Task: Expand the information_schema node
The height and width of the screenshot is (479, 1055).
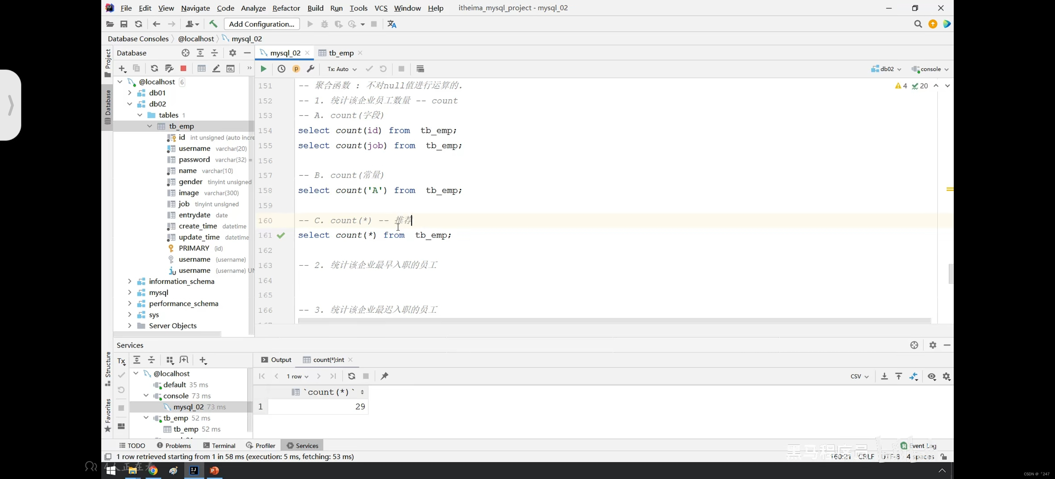Action: click(x=130, y=281)
